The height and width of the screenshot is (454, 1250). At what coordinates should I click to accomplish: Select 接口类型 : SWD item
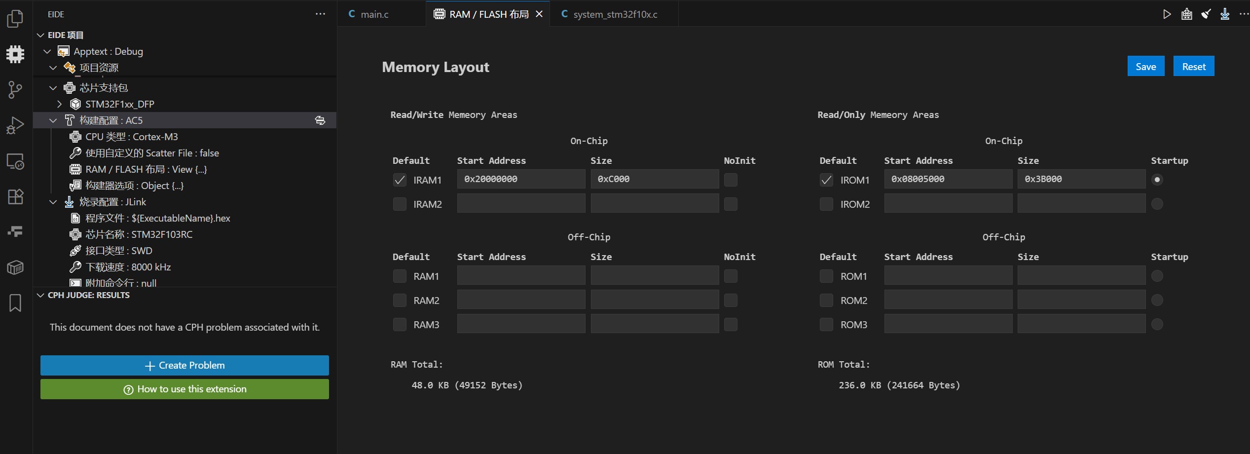(x=184, y=251)
